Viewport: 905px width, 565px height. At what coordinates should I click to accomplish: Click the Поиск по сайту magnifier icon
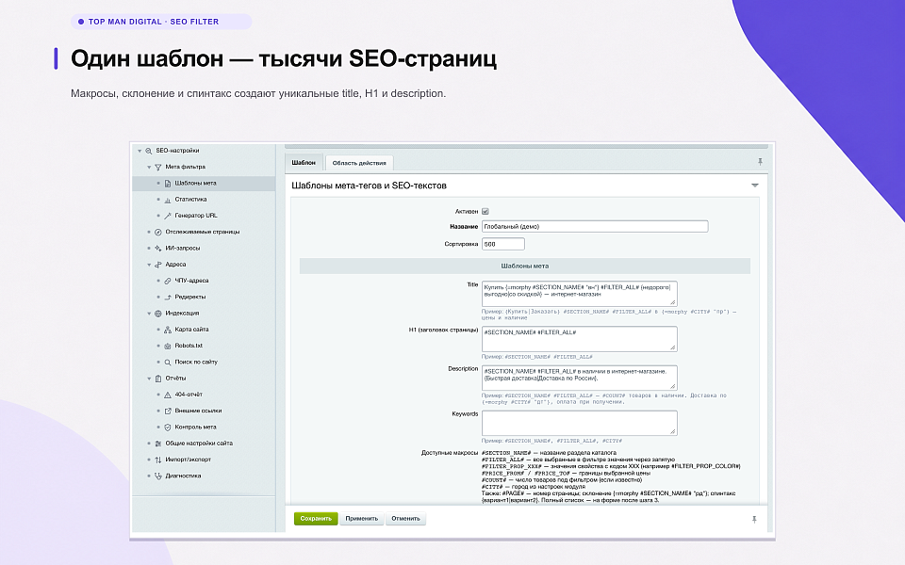point(168,362)
